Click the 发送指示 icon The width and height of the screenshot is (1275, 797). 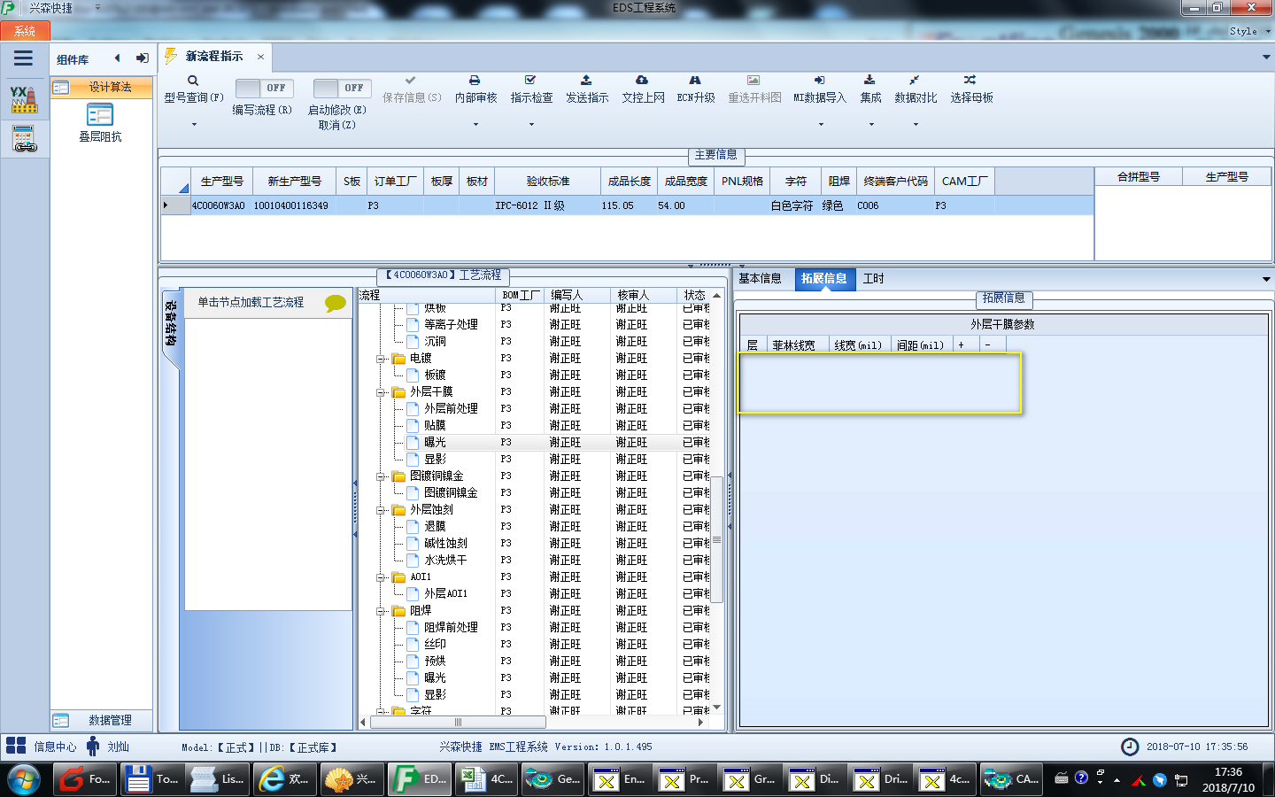(586, 81)
